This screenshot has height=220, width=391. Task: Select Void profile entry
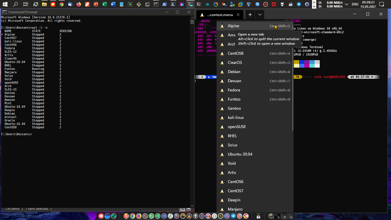255,163
